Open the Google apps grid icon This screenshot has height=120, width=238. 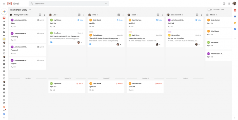click(229, 4)
